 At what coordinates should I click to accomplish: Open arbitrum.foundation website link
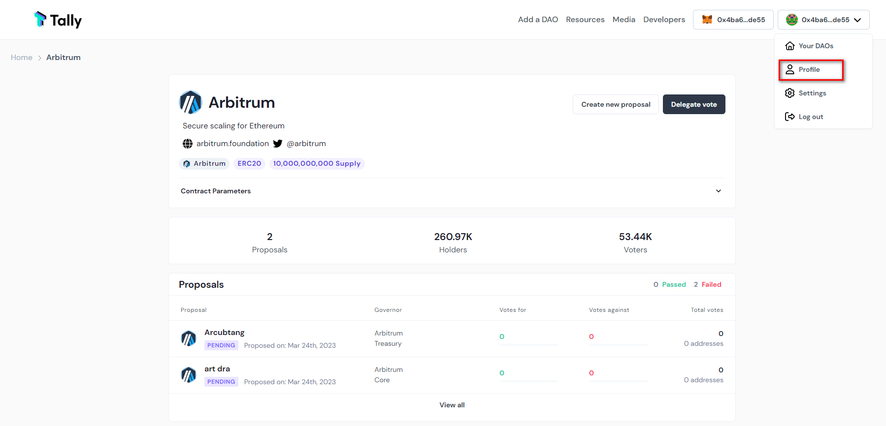(x=232, y=144)
